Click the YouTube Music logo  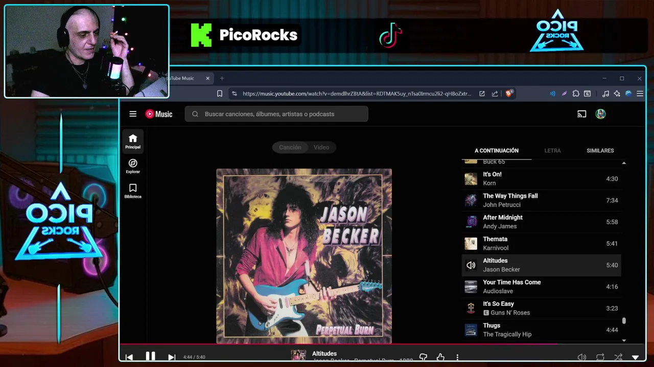pyautogui.click(x=159, y=114)
